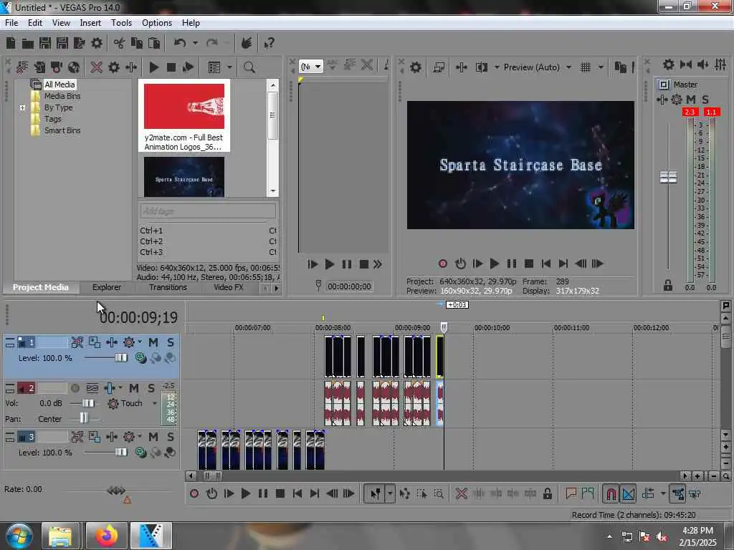
Task: Go to start in timeline transport
Action: click(297, 493)
